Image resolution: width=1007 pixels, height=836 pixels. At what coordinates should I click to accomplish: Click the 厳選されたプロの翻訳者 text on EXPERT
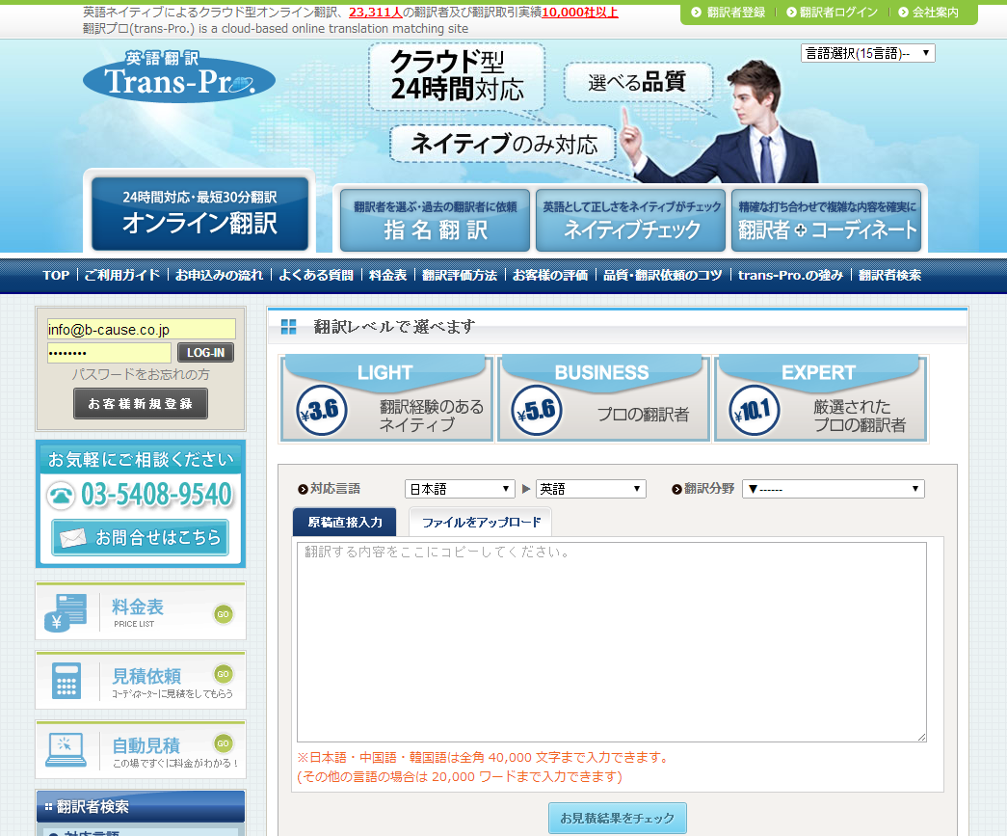coord(860,416)
